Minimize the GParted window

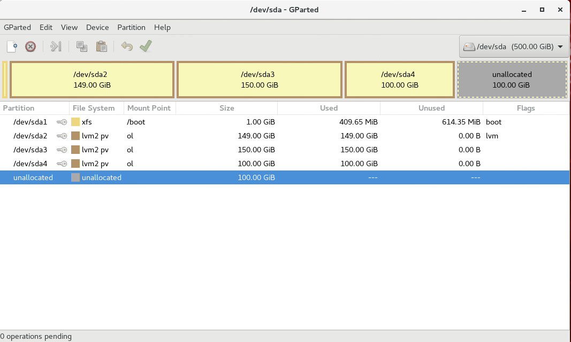pos(524,10)
